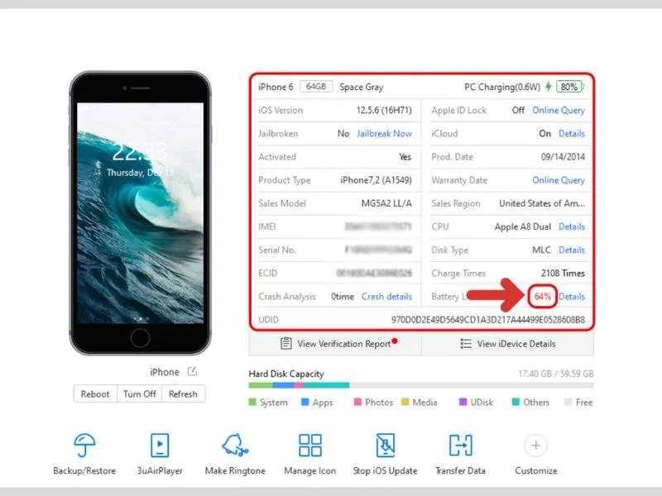Screen dimensions: 662x496
Task: Click the Crash Analysis 0time value
Action: coord(343,297)
